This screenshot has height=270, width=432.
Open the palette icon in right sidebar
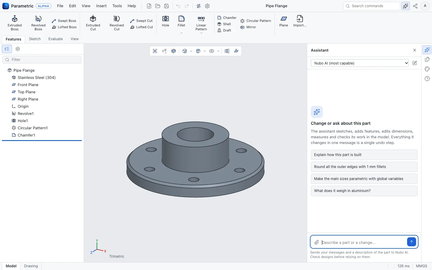click(x=427, y=69)
